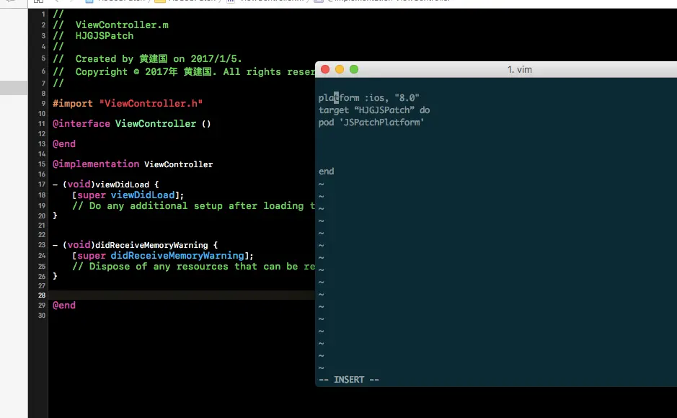677x418 pixels.
Task: Zoom the vim window with green button
Action: coord(353,69)
